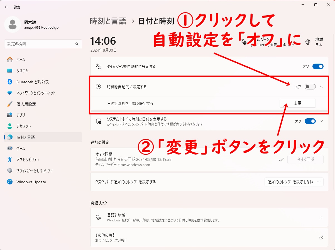The height and width of the screenshot is (250, 335).
Task: Click the settings search input field
Action: click(40, 44)
